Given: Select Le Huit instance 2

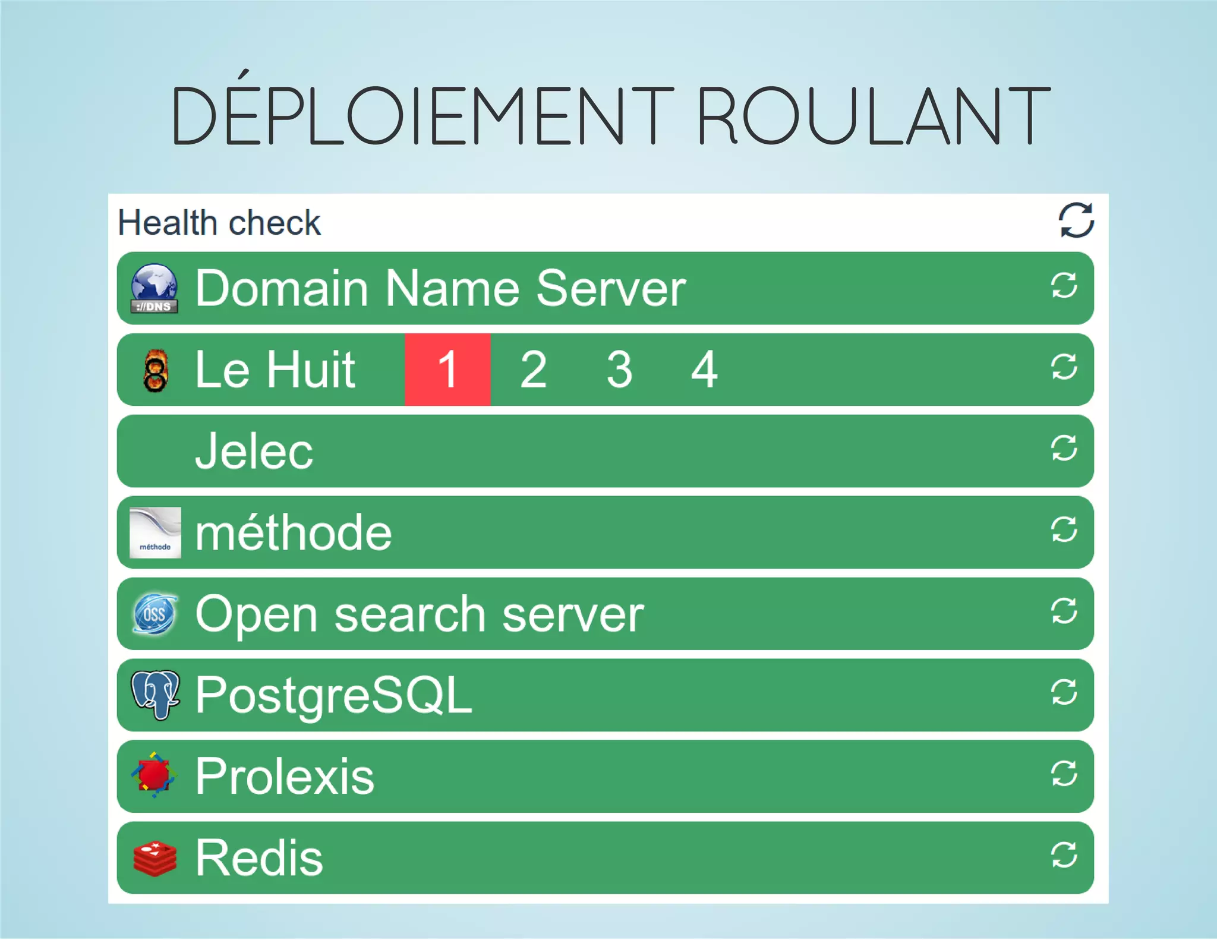Looking at the screenshot, I should (x=533, y=370).
